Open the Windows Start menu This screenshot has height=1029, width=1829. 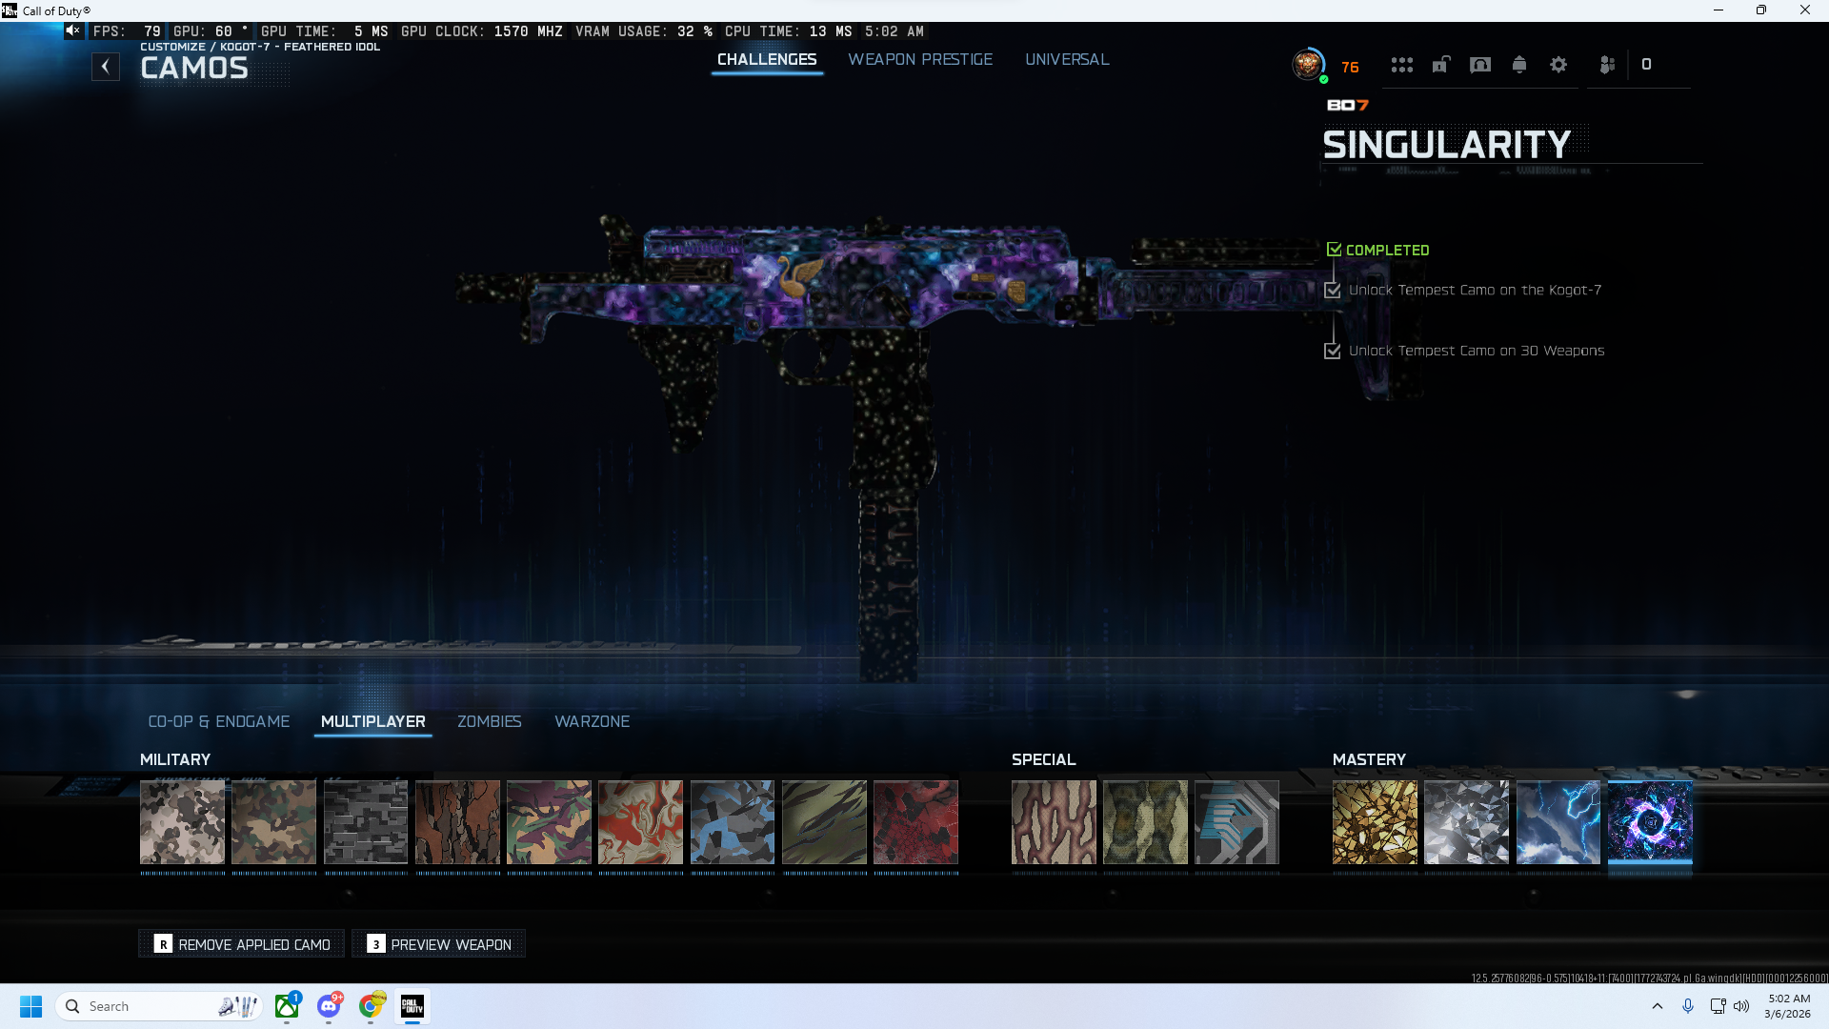click(30, 1006)
